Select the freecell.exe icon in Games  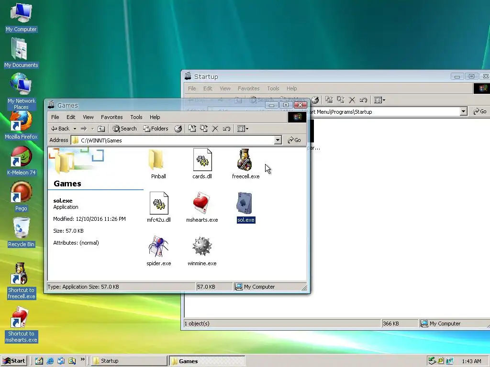click(245, 163)
